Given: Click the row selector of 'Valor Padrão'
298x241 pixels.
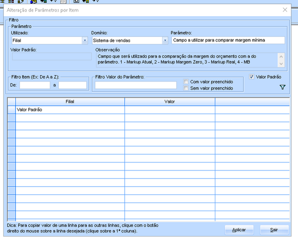Looking at the screenshot, I should pyautogui.click(x=11, y=110).
